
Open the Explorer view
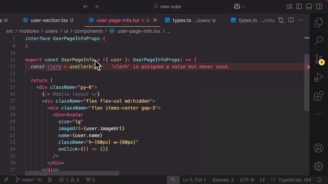(319, 22)
